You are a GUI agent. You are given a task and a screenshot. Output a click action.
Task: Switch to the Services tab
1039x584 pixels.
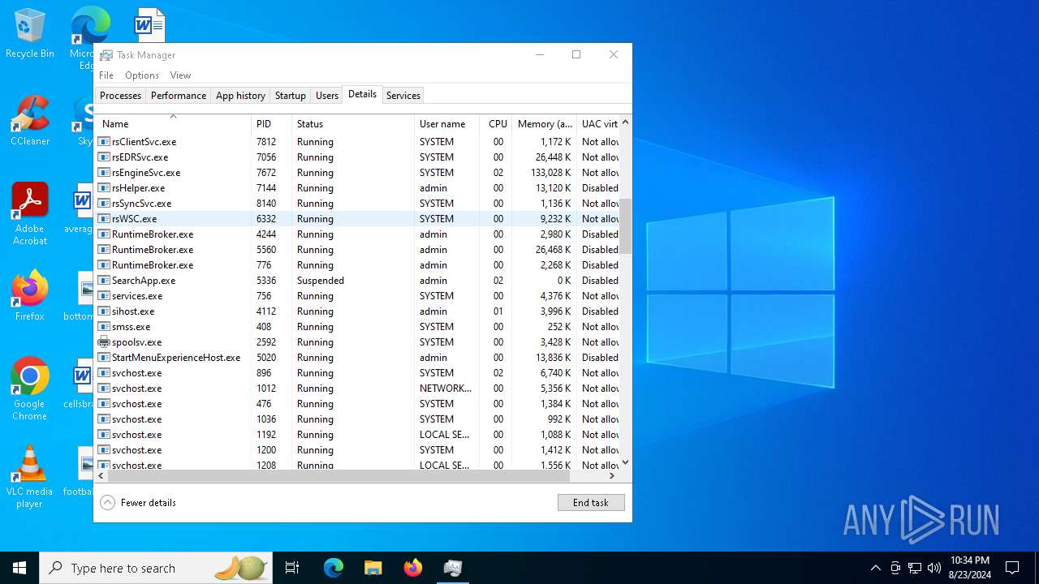403,96
